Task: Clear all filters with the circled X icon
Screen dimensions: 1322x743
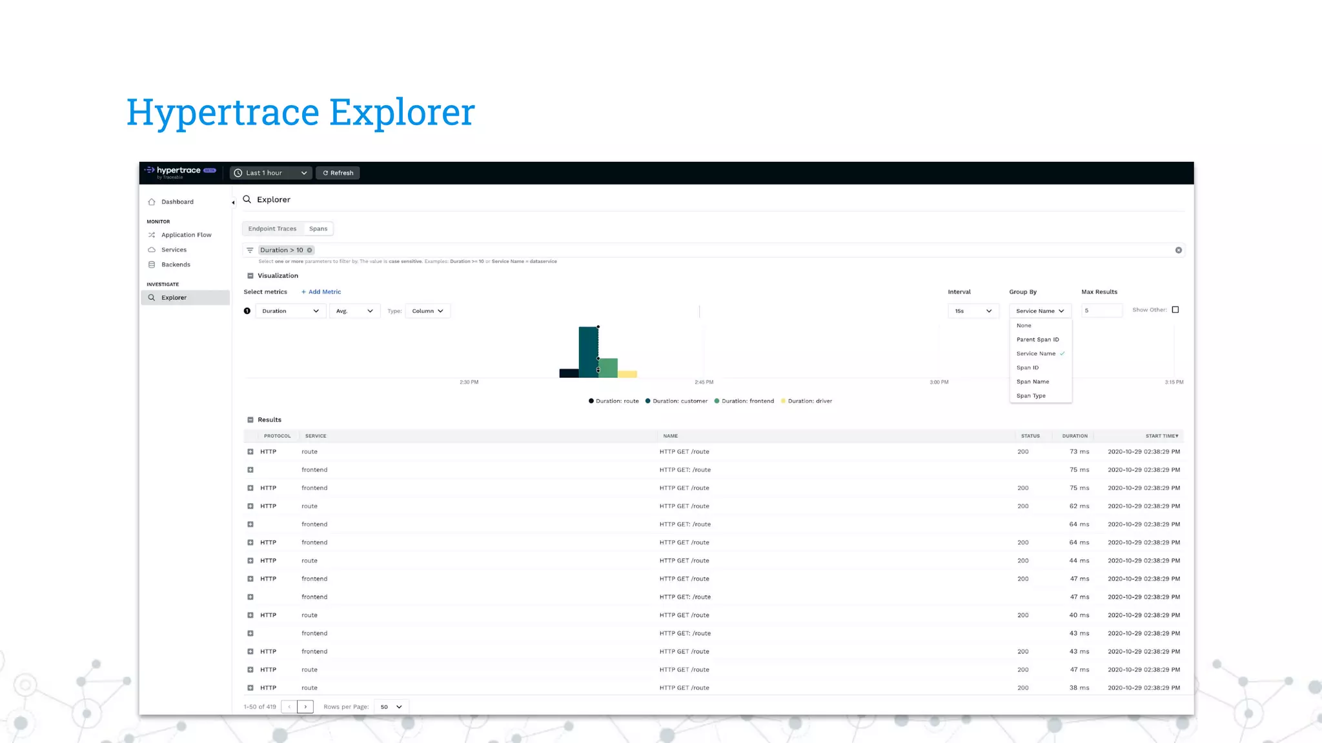Action: pos(1178,250)
